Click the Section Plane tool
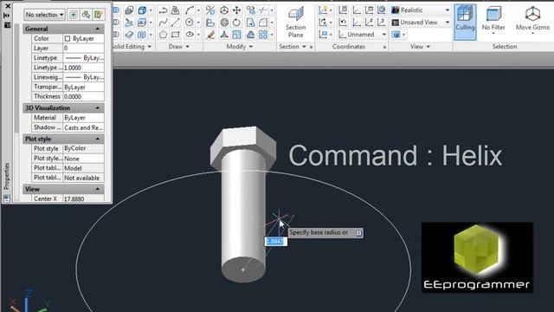Image resolution: width=554 pixels, height=312 pixels. click(295, 22)
